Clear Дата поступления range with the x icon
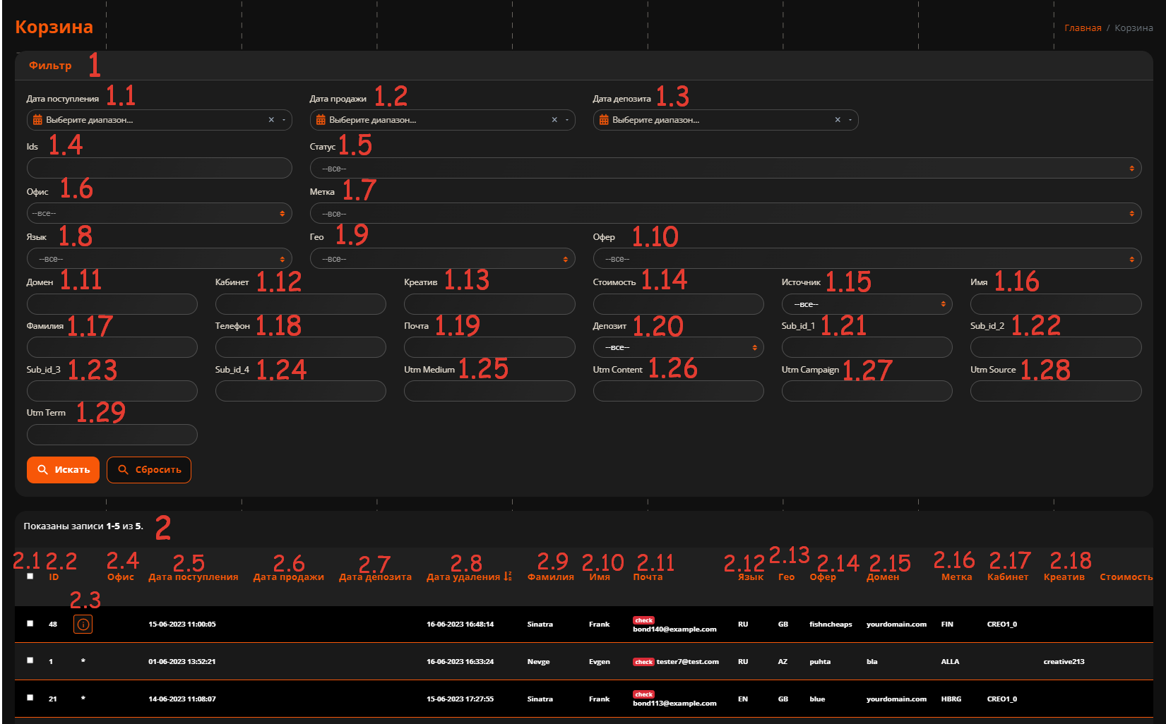 tap(271, 120)
